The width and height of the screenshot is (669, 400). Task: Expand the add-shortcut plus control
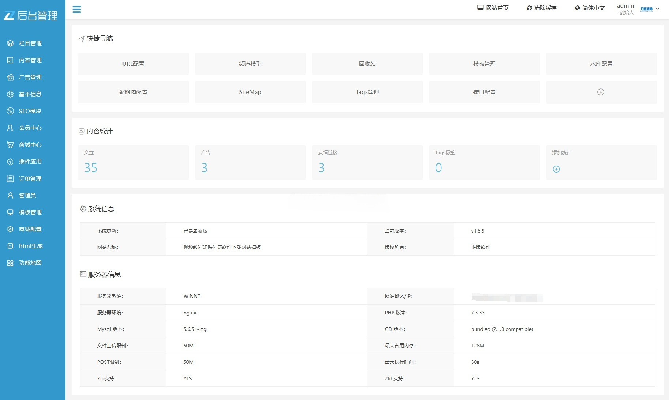pyautogui.click(x=601, y=92)
